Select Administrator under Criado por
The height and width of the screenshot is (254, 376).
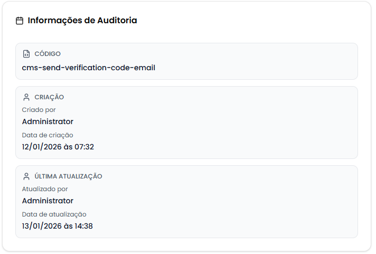(48, 121)
